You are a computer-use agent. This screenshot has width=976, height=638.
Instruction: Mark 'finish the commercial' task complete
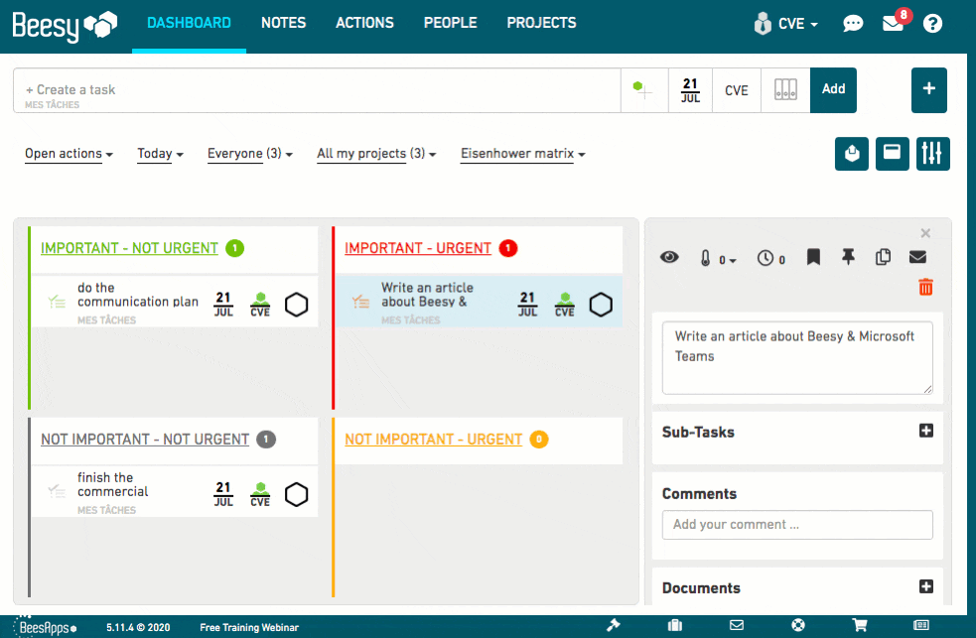click(296, 495)
